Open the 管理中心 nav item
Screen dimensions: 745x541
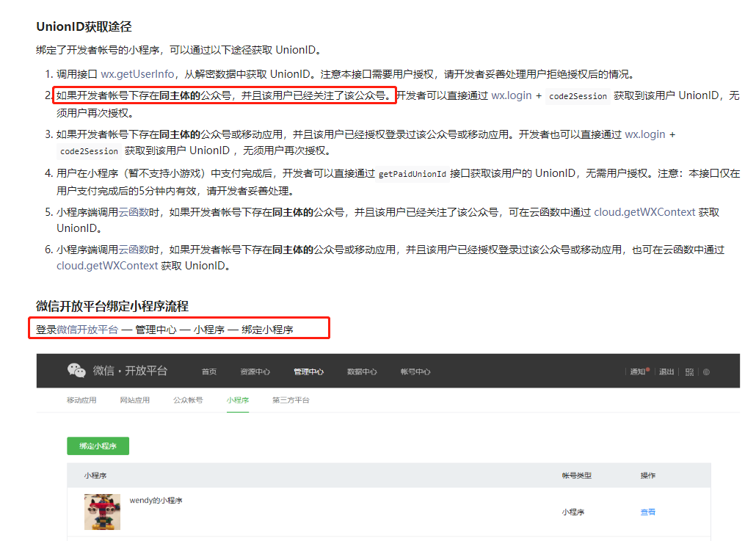click(x=309, y=371)
